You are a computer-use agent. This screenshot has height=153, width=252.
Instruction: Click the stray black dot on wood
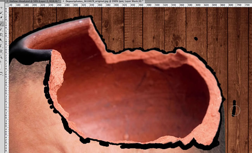click(196, 39)
